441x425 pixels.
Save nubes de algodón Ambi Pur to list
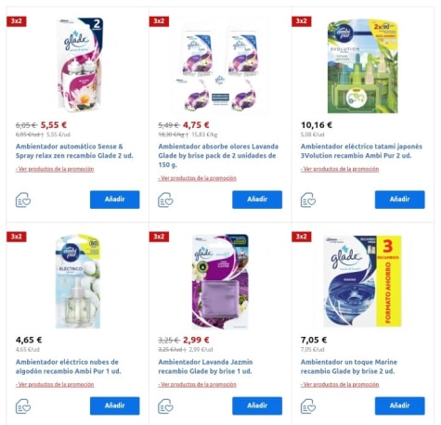[23, 406]
